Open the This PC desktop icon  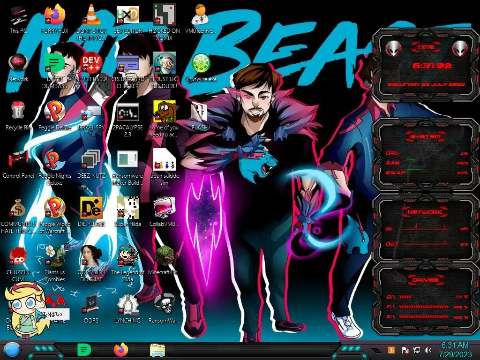[x=18, y=16]
